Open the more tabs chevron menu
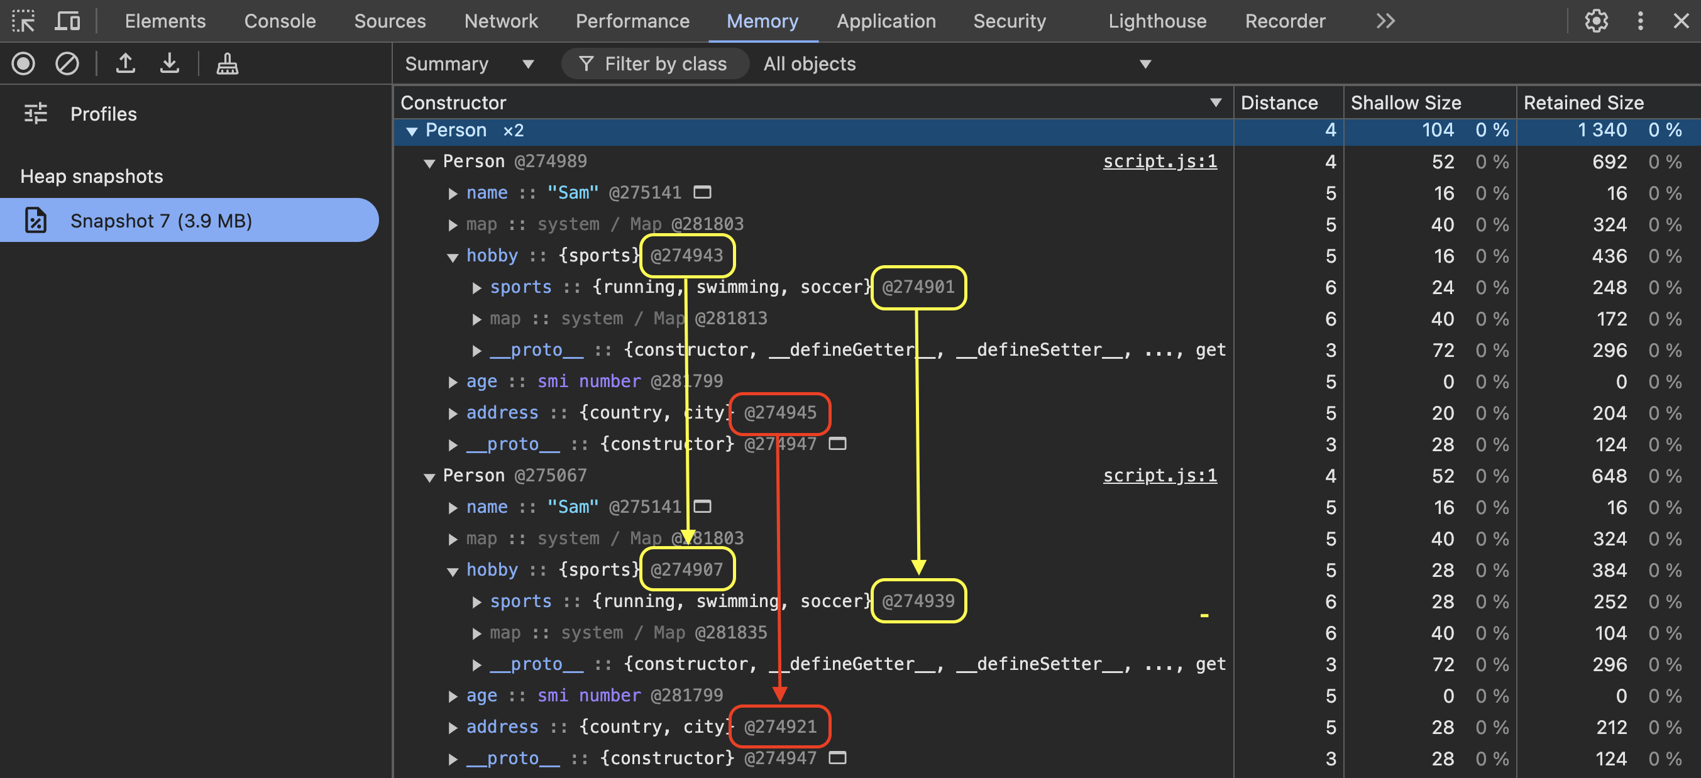 click(1385, 21)
